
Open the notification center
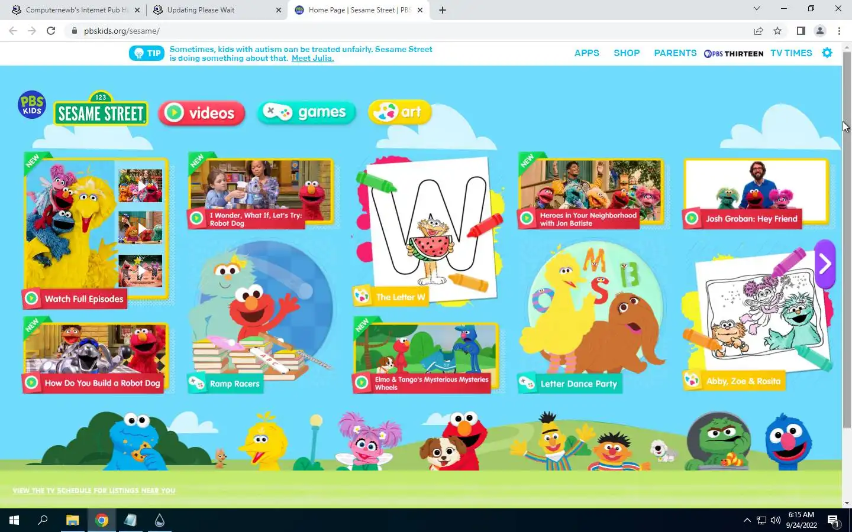(833, 521)
